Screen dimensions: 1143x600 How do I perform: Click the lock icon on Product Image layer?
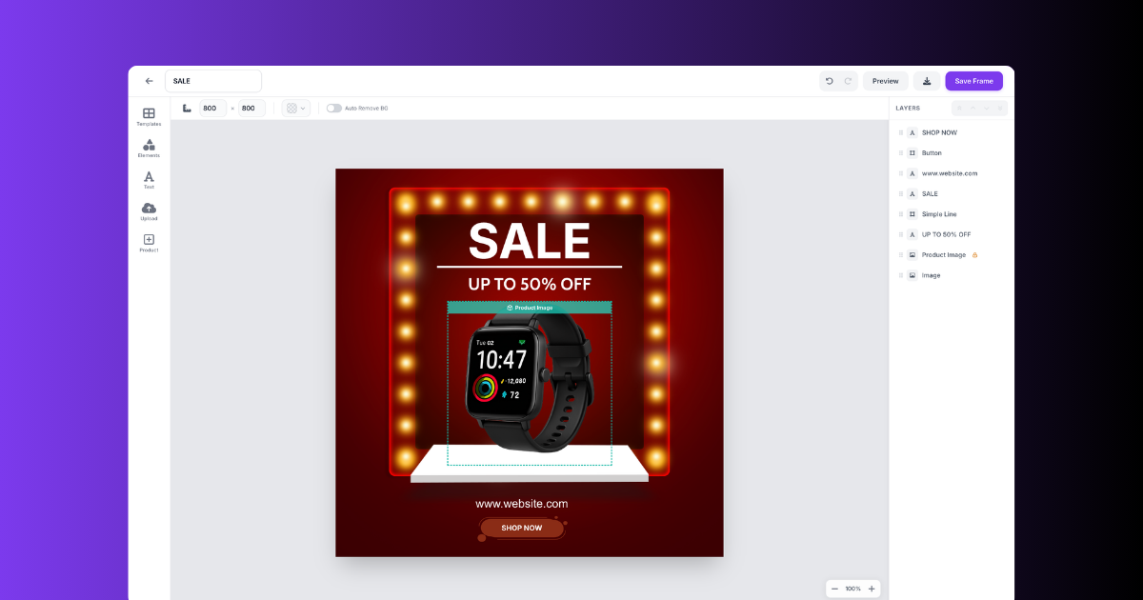point(974,255)
